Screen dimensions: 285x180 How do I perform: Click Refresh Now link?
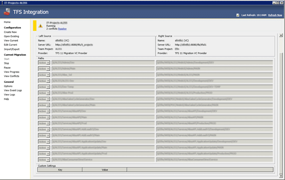(x=275, y=15)
